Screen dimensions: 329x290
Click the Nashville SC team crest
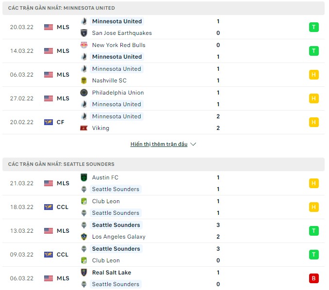coord(83,81)
